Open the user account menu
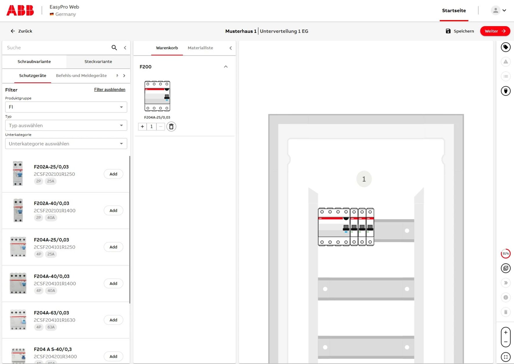The width and height of the screenshot is (514, 364). [499, 10]
